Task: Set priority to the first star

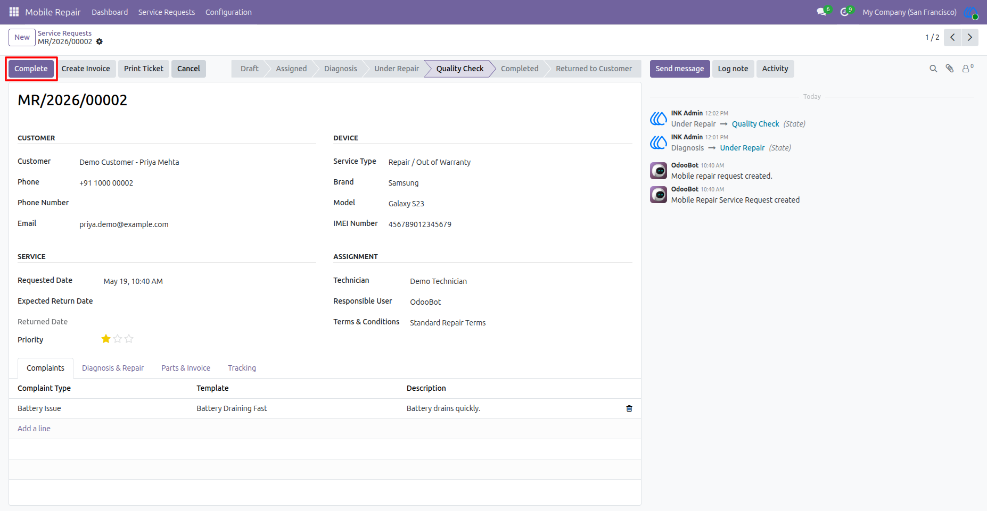Action: [106, 339]
